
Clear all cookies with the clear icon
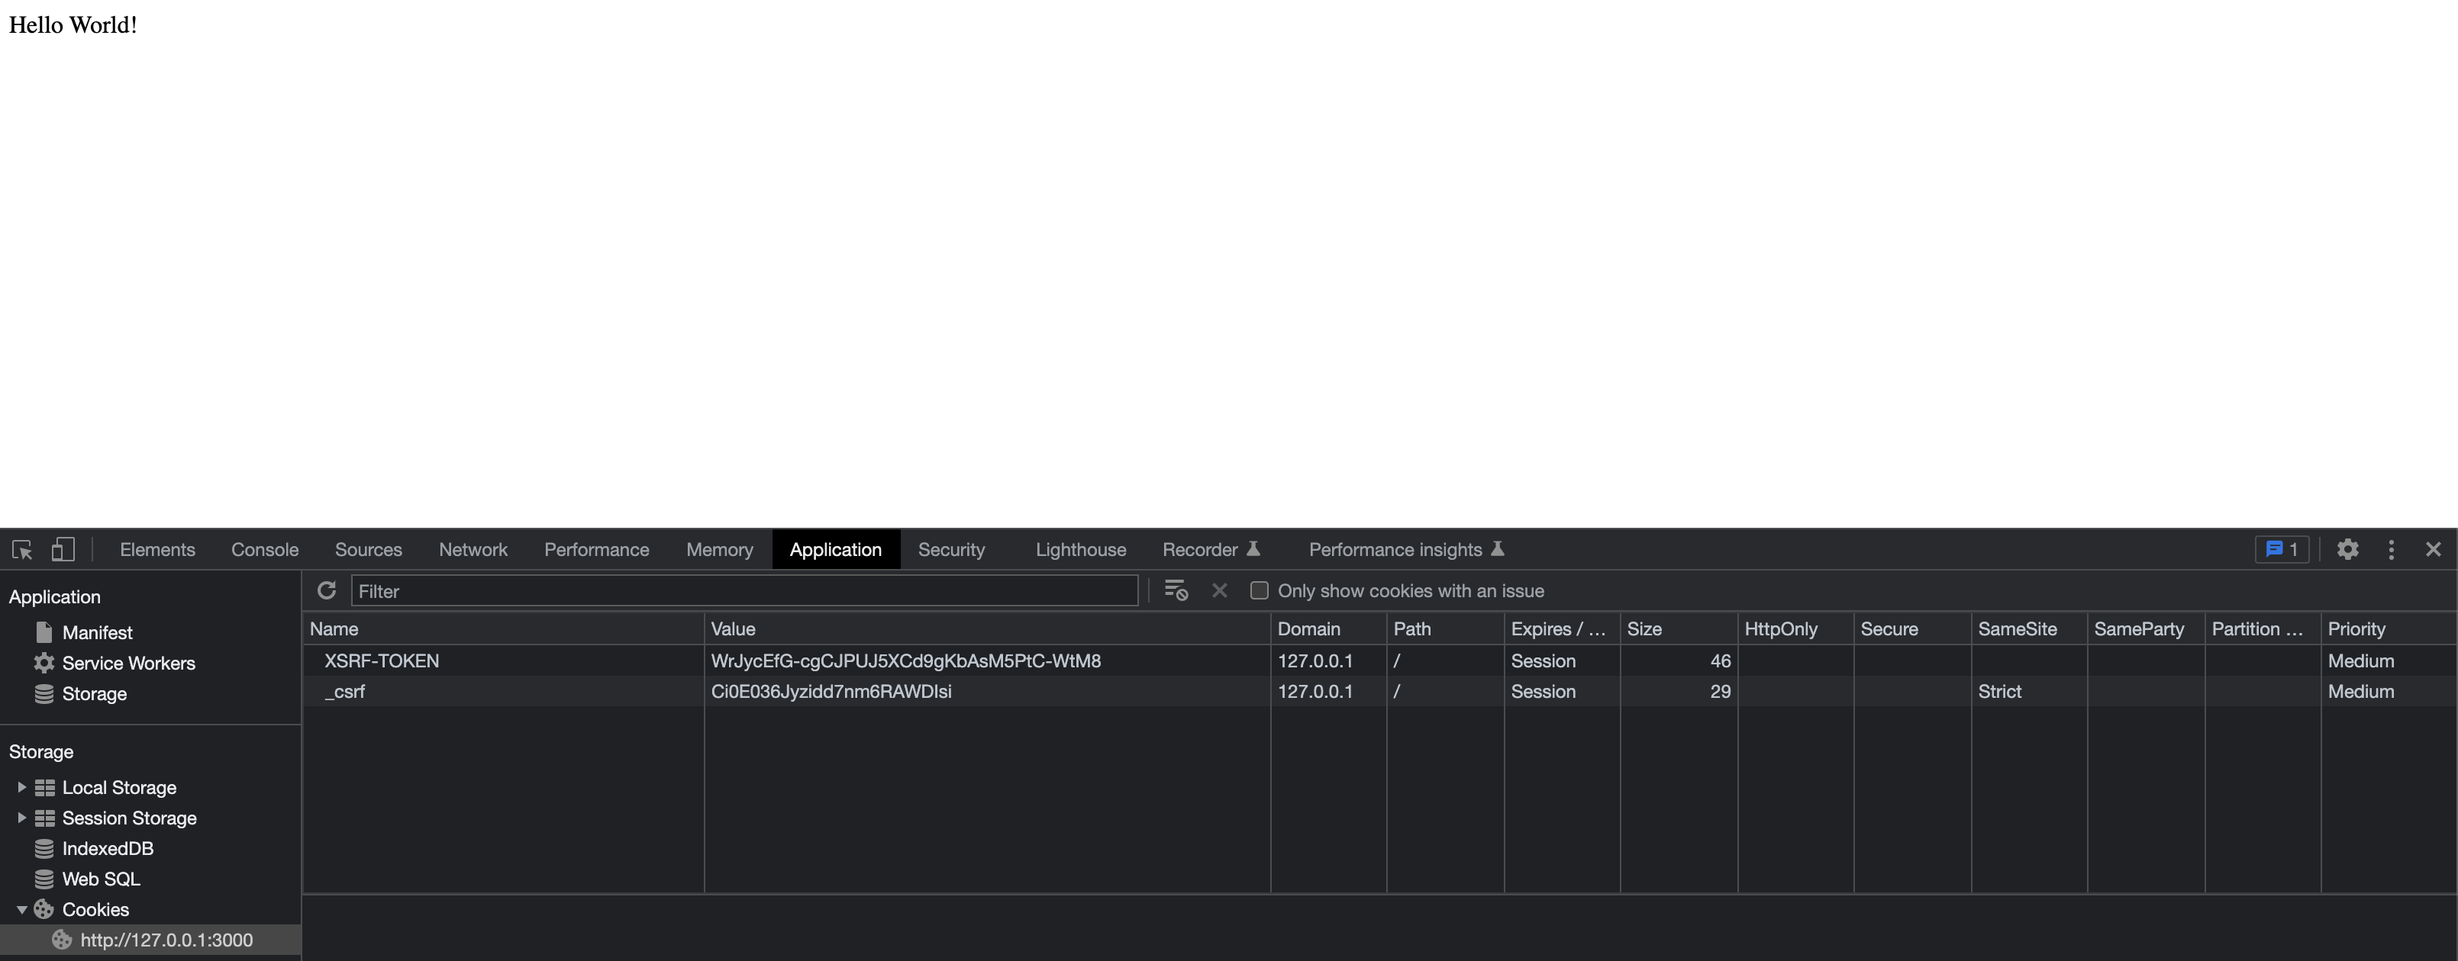pyautogui.click(x=1176, y=590)
